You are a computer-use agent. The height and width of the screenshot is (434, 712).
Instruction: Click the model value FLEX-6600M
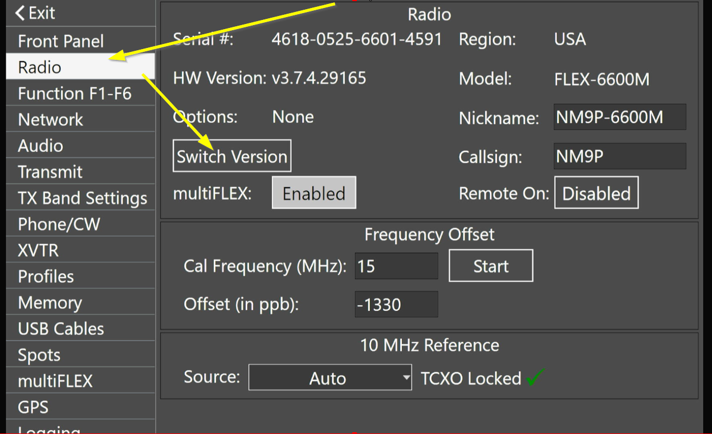pos(602,79)
